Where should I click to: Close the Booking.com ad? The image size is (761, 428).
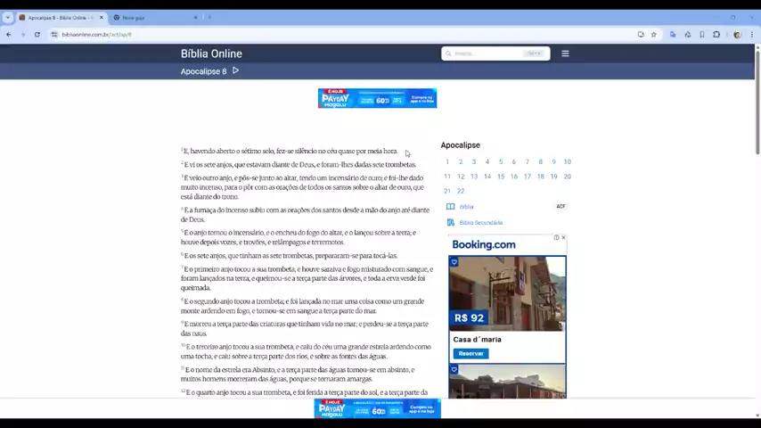563,237
